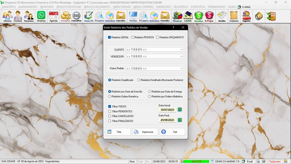The height and width of the screenshot is (164, 291).
Task: Click Consulta drawer icon left of Finanças
Action: (x=165, y=16)
